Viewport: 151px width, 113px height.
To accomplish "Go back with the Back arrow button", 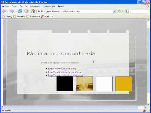I will pos(4,11).
